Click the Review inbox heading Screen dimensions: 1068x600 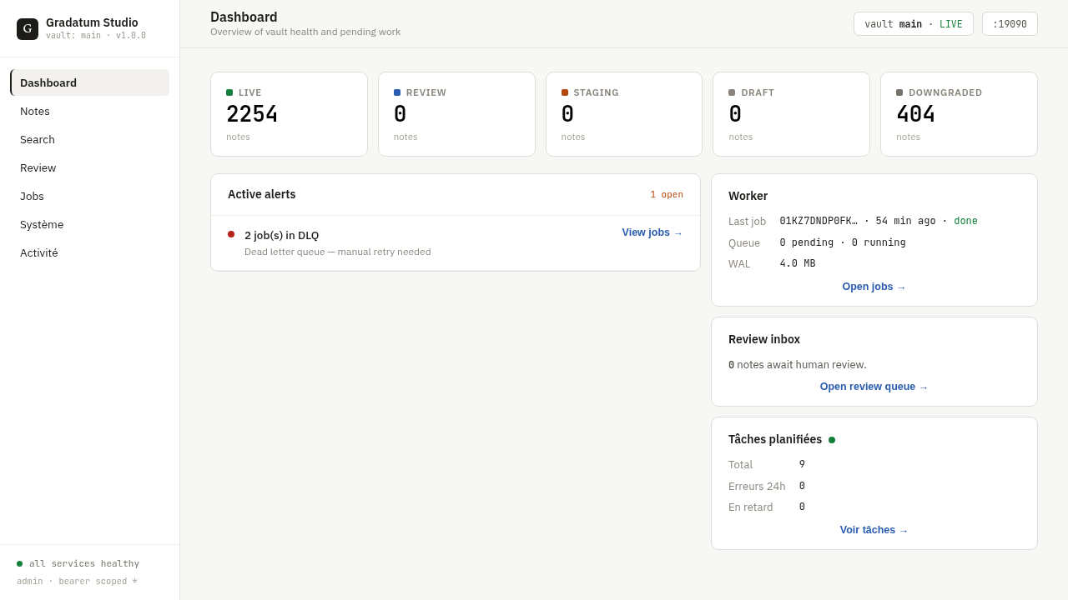764,339
